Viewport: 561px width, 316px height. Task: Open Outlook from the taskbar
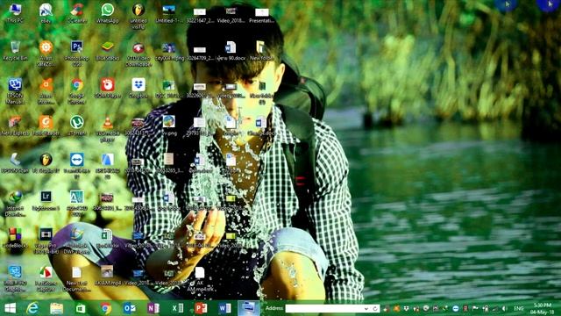point(129,308)
